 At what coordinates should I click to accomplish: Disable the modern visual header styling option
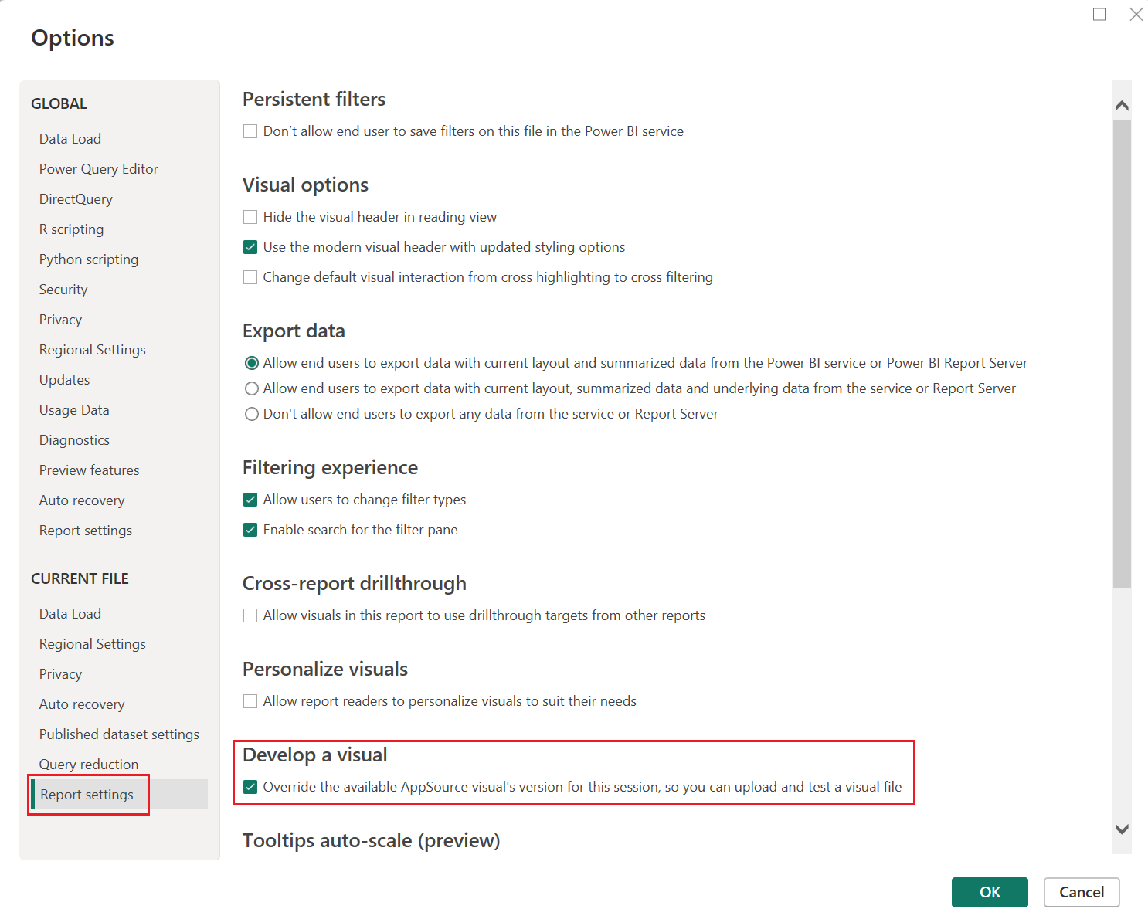click(x=250, y=246)
